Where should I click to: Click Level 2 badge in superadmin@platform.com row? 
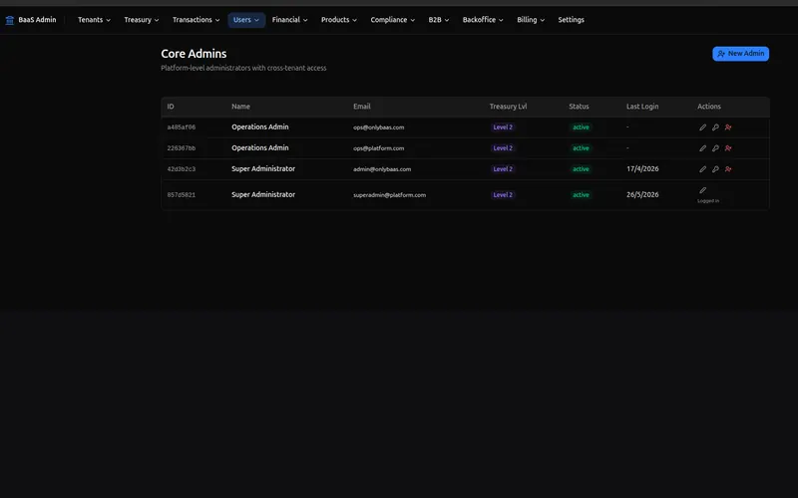click(503, 195)
